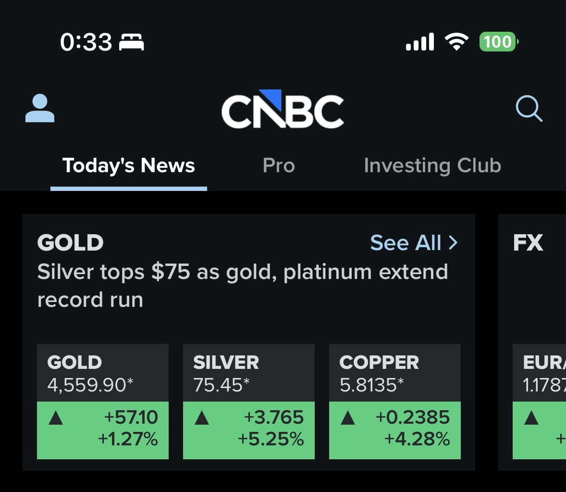Tap the Wi-Fi status icon
Screen dimensions: 566x492
[x=456, y=42]
